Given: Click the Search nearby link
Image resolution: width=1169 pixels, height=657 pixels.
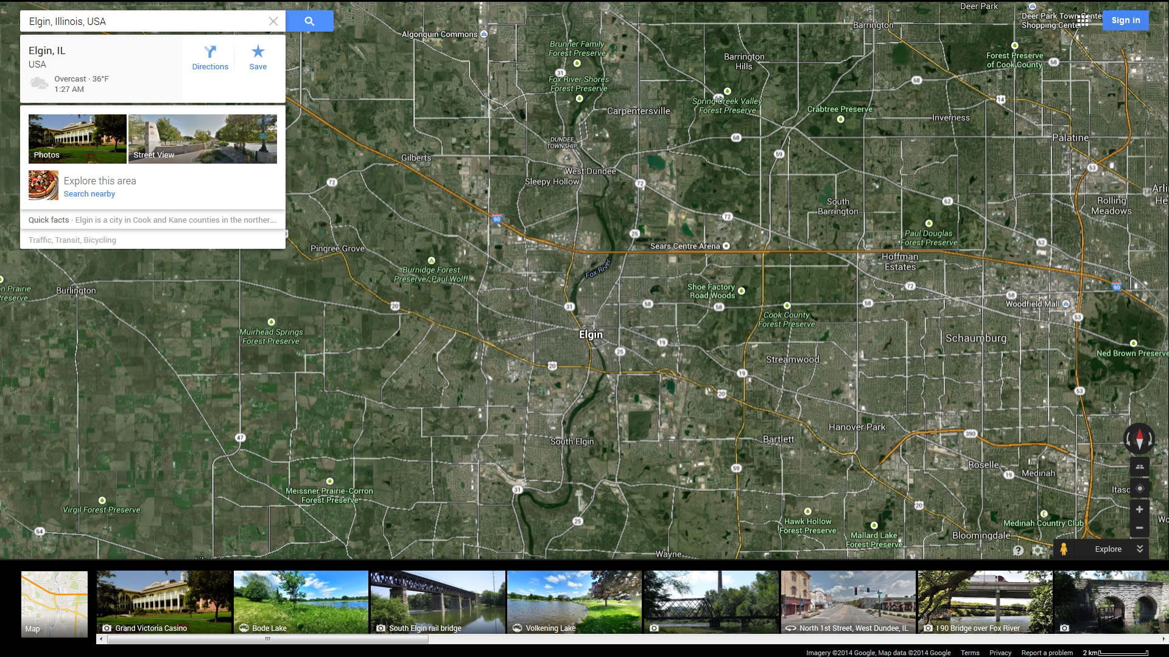Looking at the screenshot, I should point(90,194).
